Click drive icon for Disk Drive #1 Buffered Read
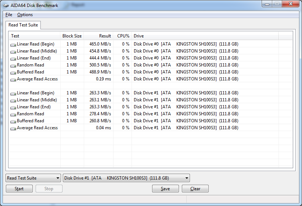 point(13,122)
